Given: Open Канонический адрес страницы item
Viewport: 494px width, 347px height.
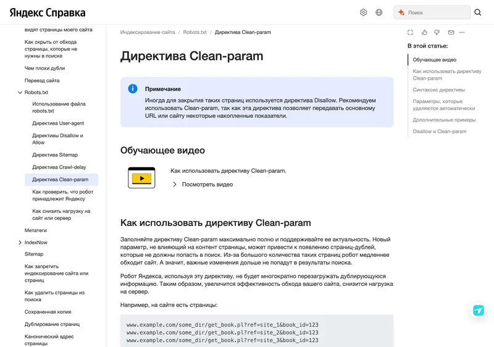Looking at the screenshot, I should click(49, 340).
